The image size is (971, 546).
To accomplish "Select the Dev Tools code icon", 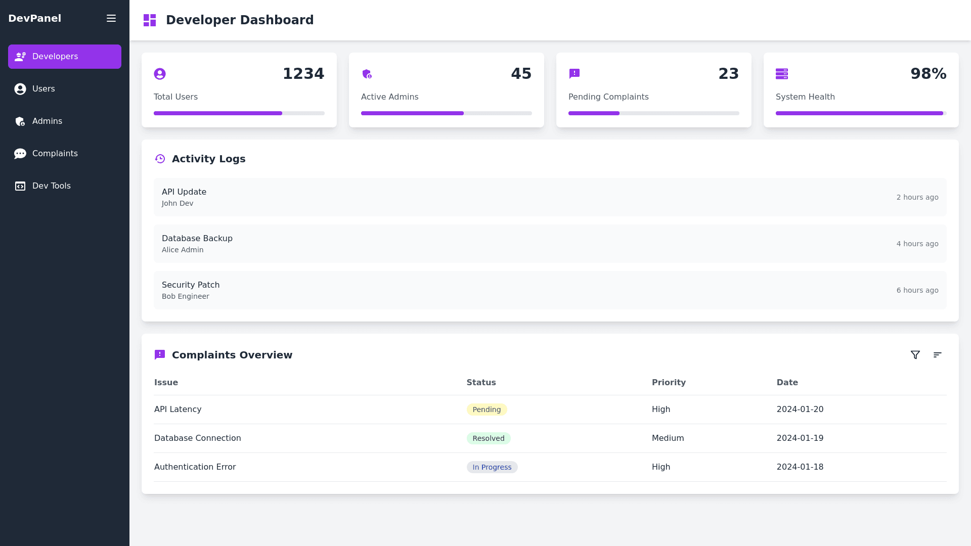I will pos(20,186).
